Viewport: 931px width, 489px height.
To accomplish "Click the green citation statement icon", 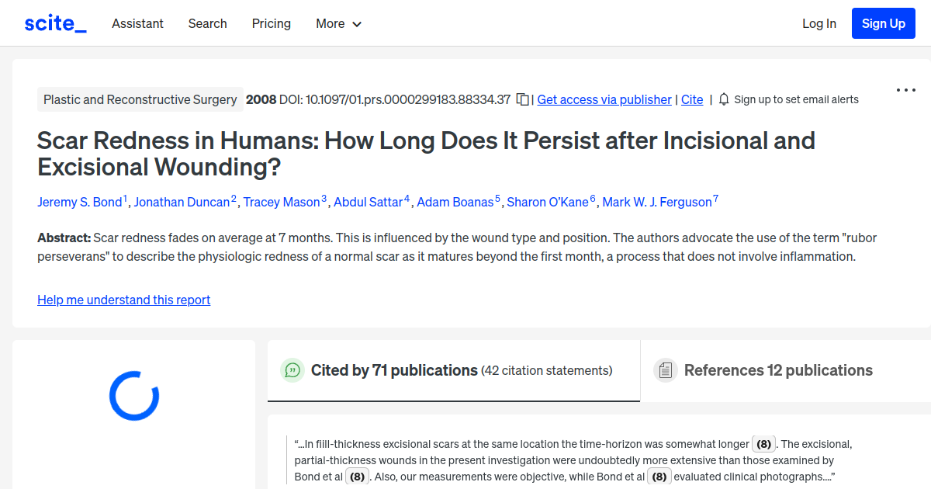I will [292, 370].
